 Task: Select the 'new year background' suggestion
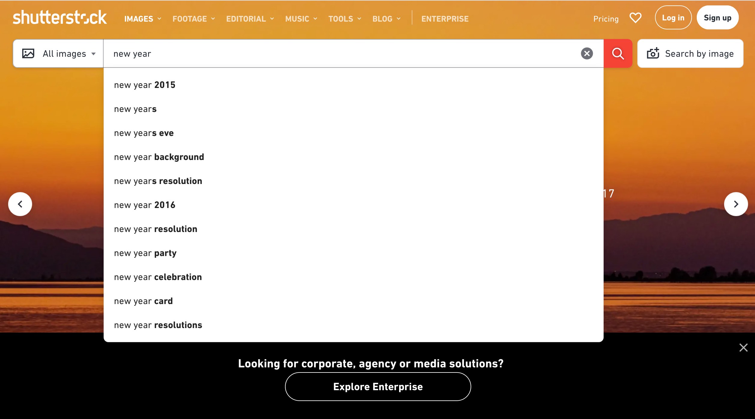click(159, 157)
